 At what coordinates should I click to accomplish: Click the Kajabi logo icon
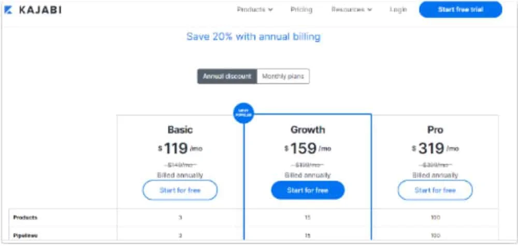click(8, 10)
